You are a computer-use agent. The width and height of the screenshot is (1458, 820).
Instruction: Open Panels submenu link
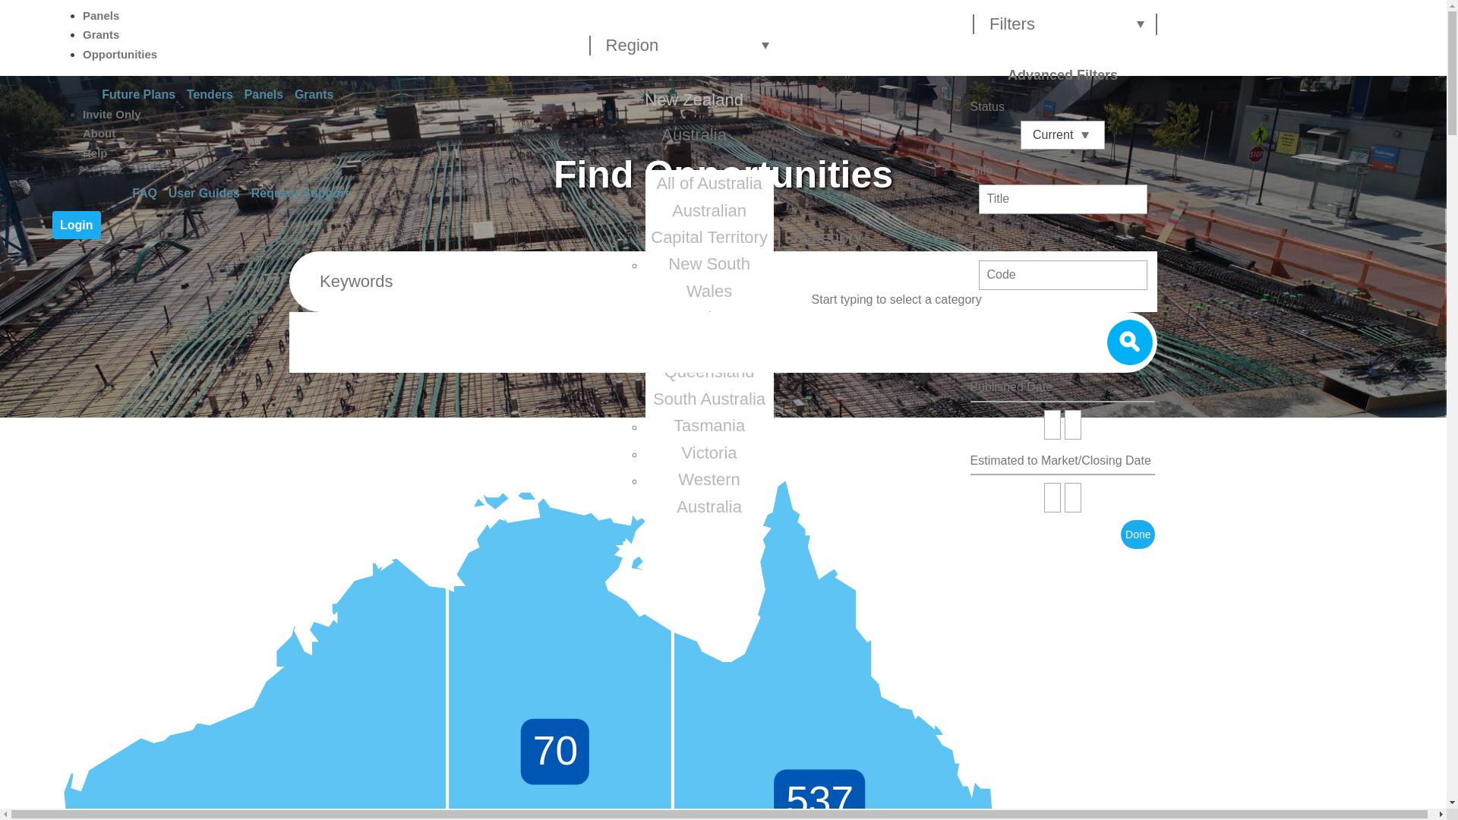click(x=264, y=95)
